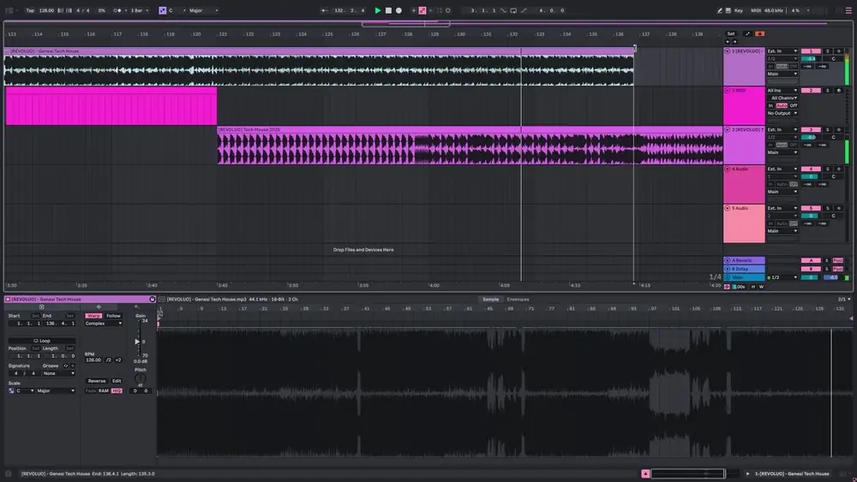
Task: Toggle the Key map mode button
Action: pyautogui.click(x=739, y=10)
